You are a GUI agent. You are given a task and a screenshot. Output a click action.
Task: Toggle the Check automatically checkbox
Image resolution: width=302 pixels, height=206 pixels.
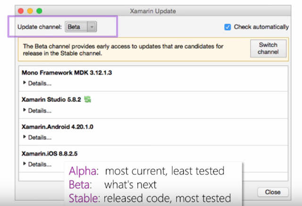pos(227,27)
